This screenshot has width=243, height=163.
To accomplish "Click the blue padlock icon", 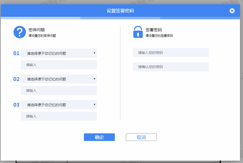I will pyautogui.click(x=138, y=32).
